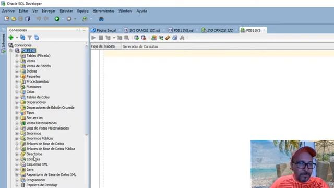Screen dimensions: 334x188
Task: Expand the Procedimientos node
Action: 17,81
